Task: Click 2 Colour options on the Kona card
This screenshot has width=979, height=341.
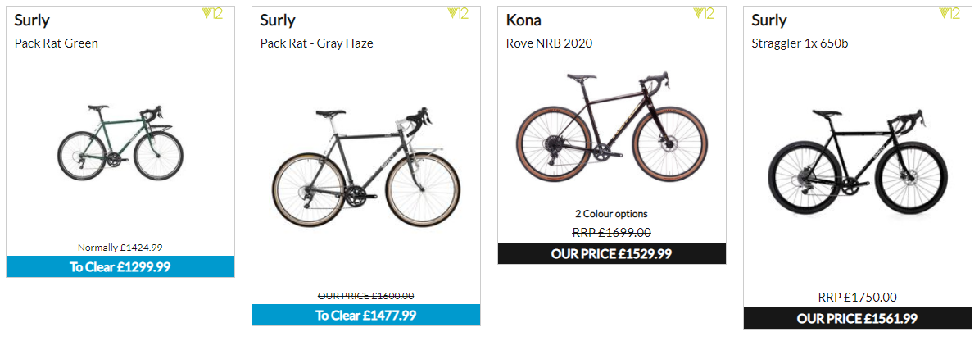Action: (x=612, y=214)
